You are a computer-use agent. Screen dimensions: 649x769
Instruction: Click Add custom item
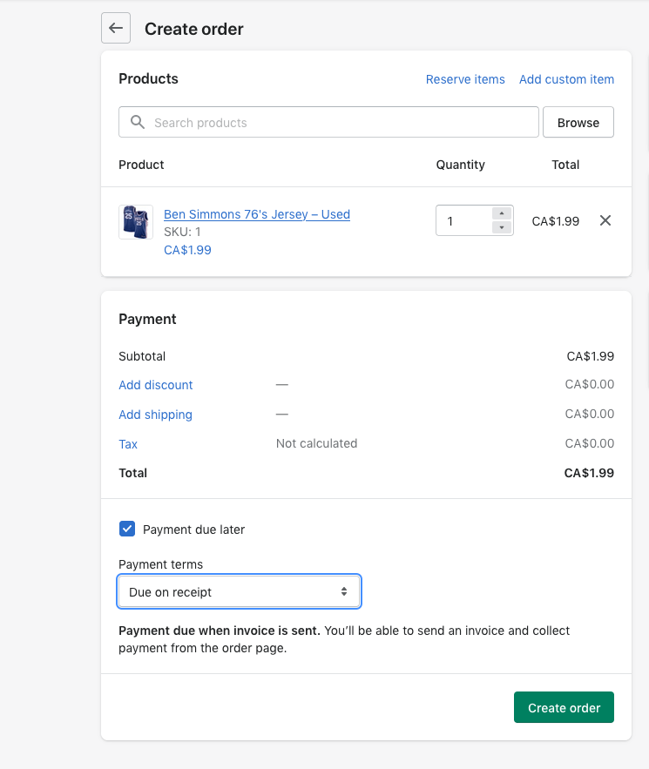click(566, 79)
